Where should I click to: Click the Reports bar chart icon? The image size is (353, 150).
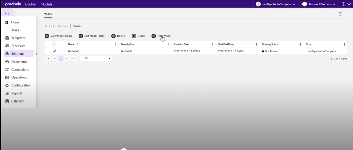(x=7, y=93)
